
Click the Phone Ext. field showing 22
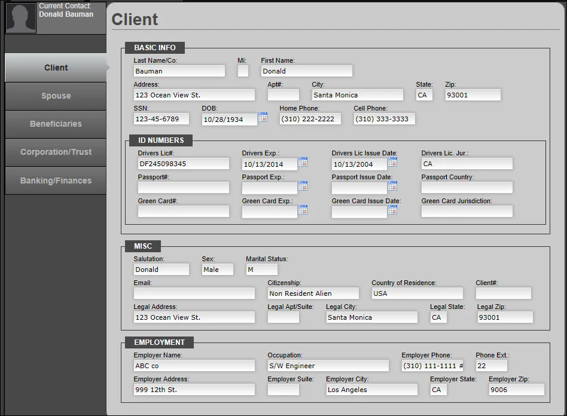point(491,365)
